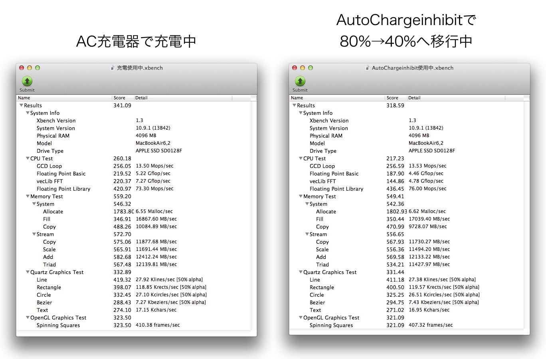Click APPLE SSD SD0128F value in AutoChargeinhibit window
The width and height of the screenshot is (546, 359).
pos(432,151)
